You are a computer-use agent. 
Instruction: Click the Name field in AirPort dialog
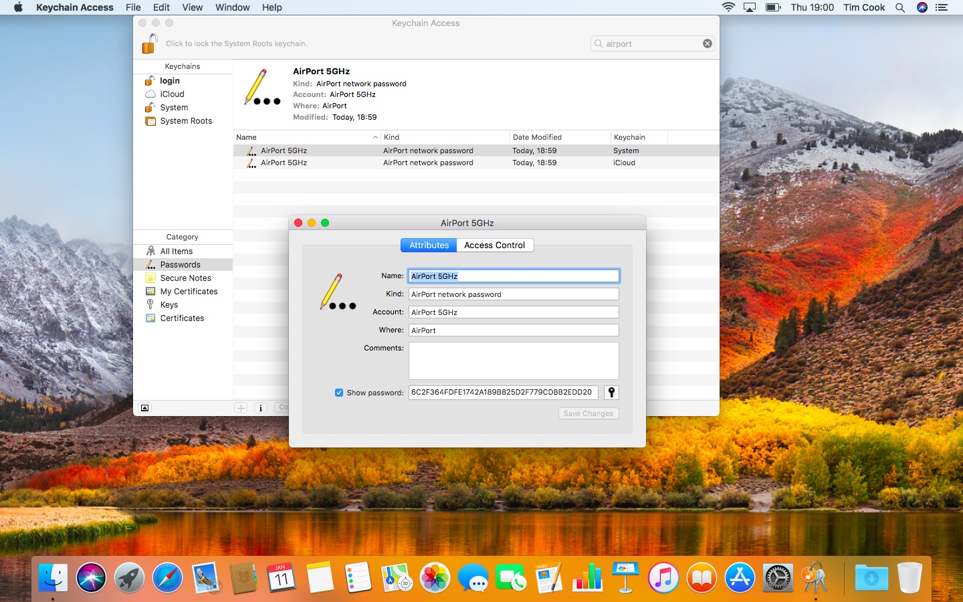point(514,276)
